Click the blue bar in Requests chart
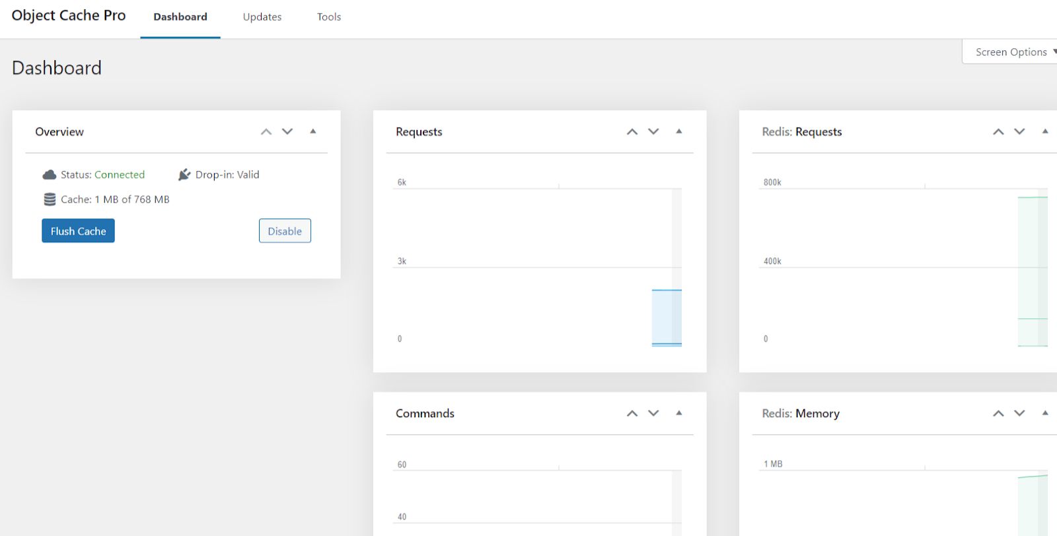 point(667,318)
